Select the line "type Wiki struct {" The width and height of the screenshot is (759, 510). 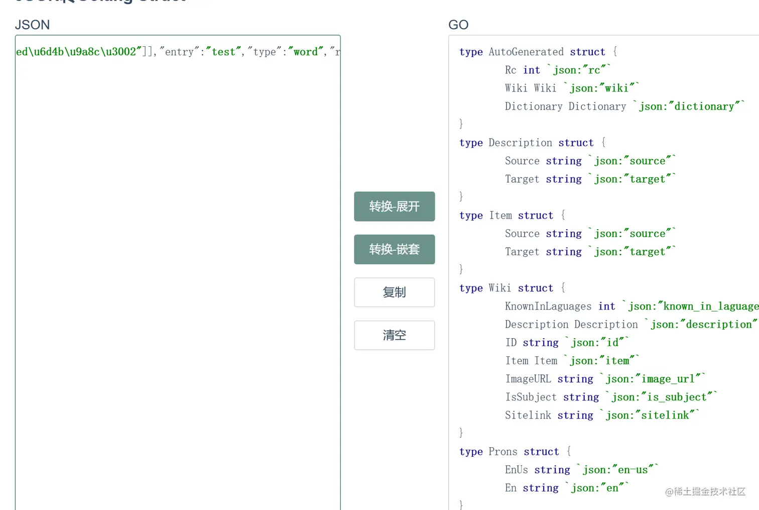pyautogui.click(x=512, y=288)
